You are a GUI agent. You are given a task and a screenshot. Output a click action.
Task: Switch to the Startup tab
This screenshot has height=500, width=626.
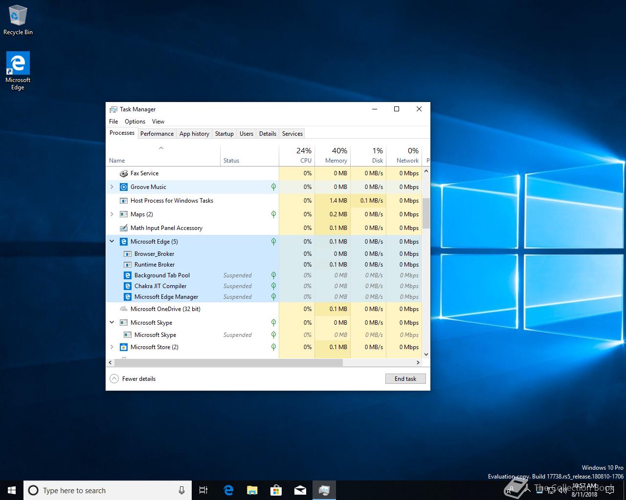pos(224,134)
